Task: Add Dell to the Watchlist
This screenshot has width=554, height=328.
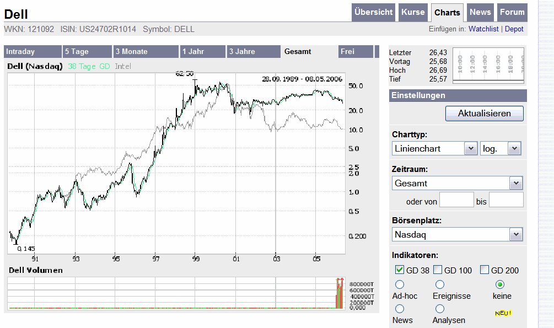Action: tap(483, 29)
